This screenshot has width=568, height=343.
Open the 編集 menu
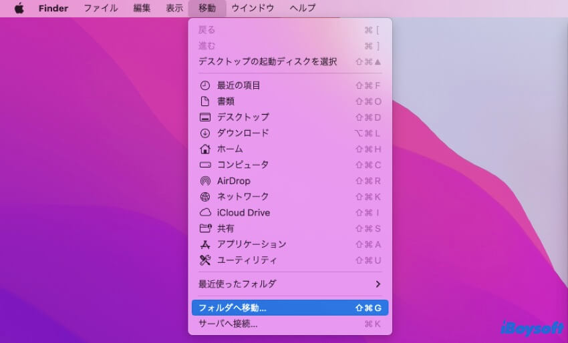pyautogui.click(x=142, y=8)
